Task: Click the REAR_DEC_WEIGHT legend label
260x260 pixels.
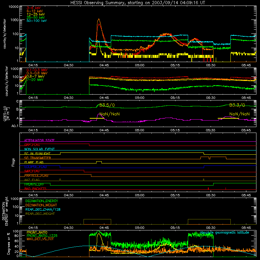Action: (x=40, y=214)
